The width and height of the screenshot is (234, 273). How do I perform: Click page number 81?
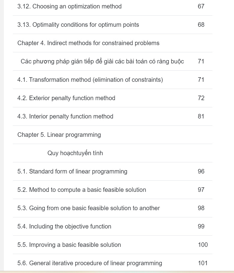pos(201,116)
